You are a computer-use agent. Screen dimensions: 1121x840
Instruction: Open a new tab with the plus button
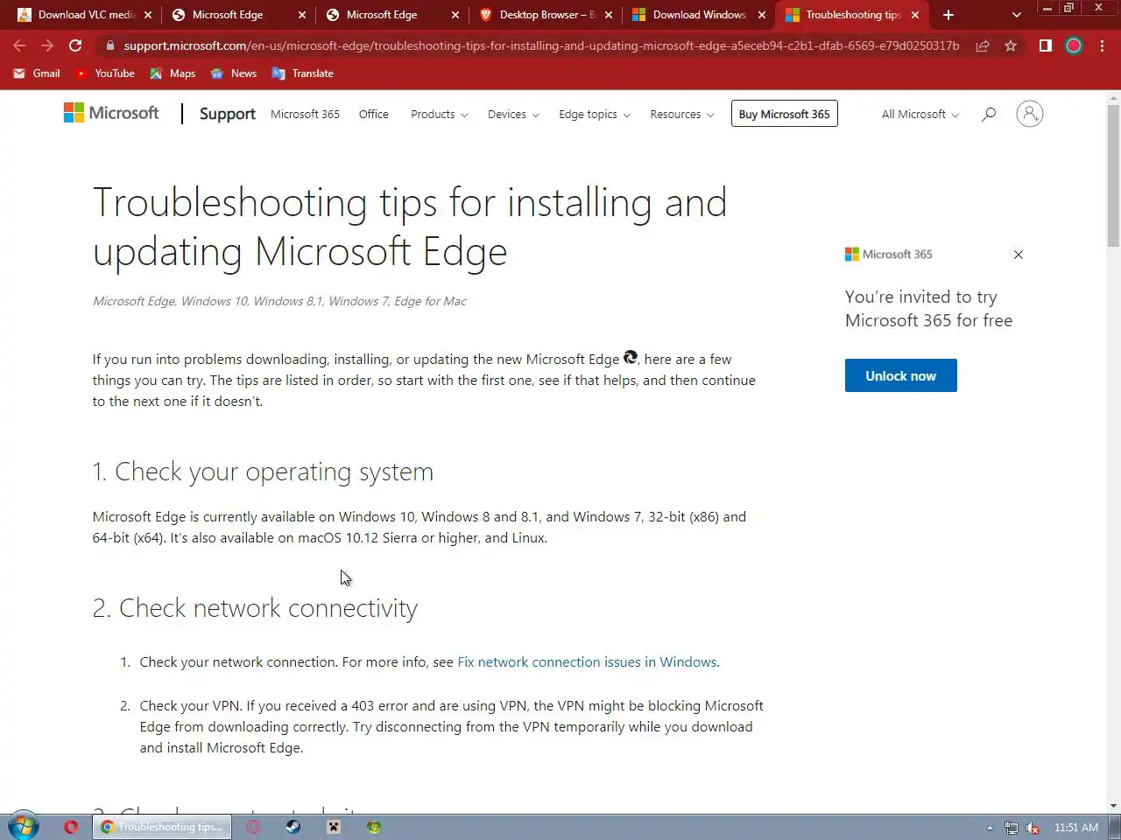(948, 15)
